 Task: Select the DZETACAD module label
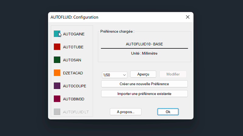(73, 73)
